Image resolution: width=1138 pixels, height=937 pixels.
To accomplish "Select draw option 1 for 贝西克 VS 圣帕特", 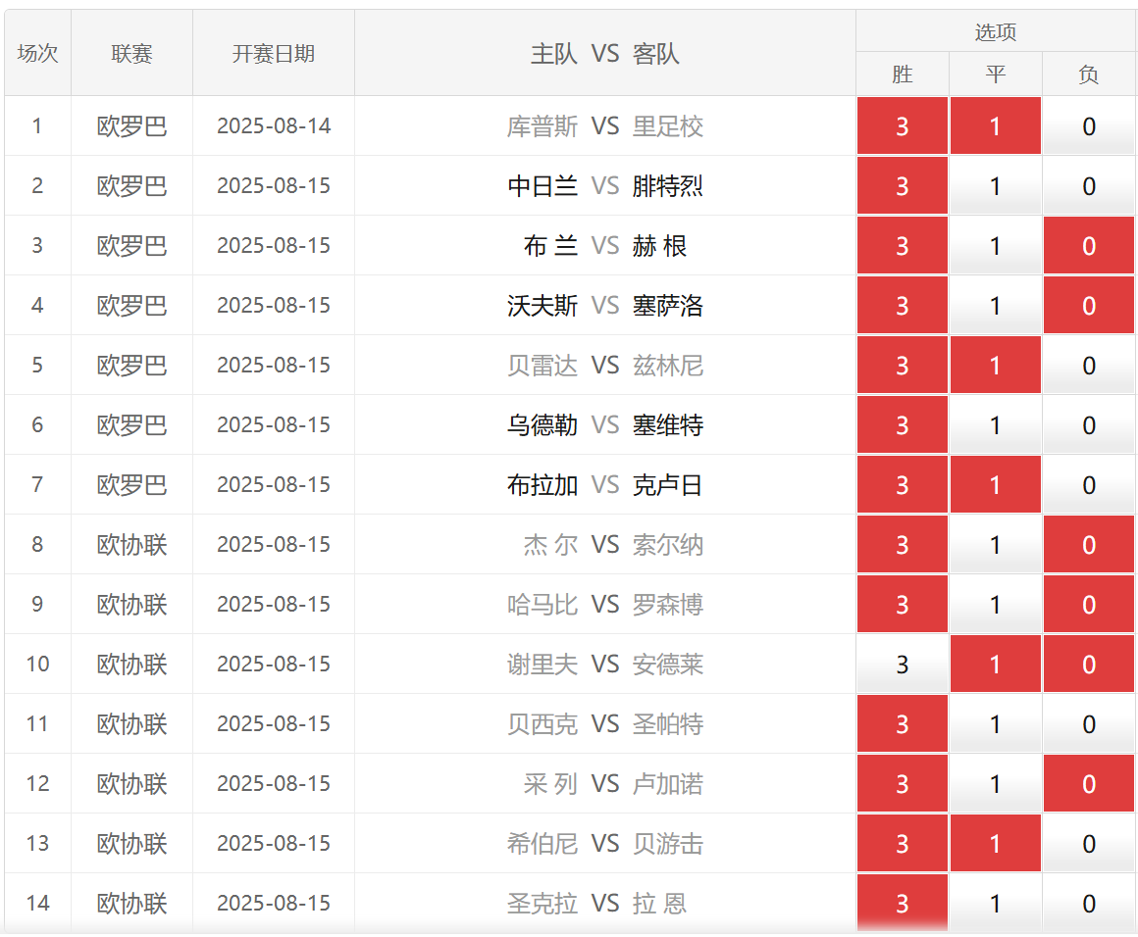I will [995, 723].
